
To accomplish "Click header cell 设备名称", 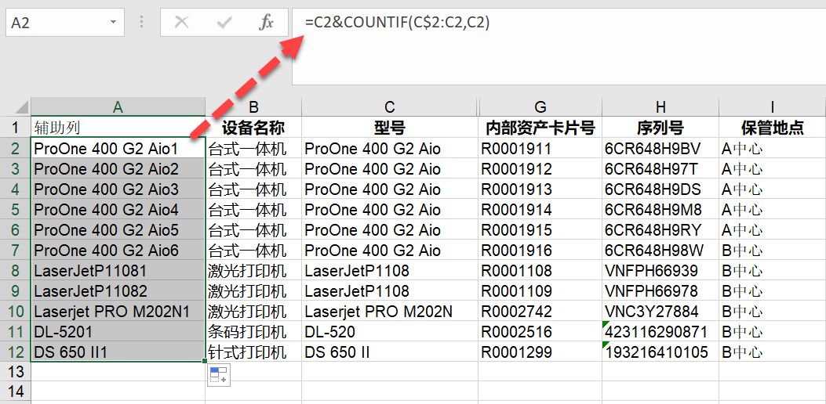I will point(253,128).
